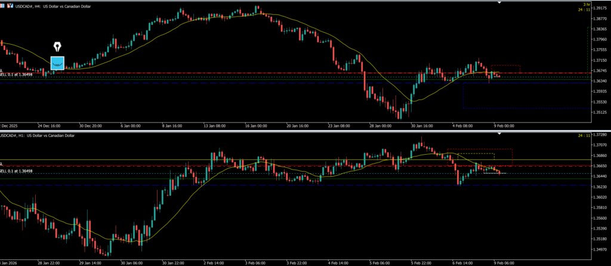Click the blue smiley square icon
The image size is (611, 266).
coord(57,62)
